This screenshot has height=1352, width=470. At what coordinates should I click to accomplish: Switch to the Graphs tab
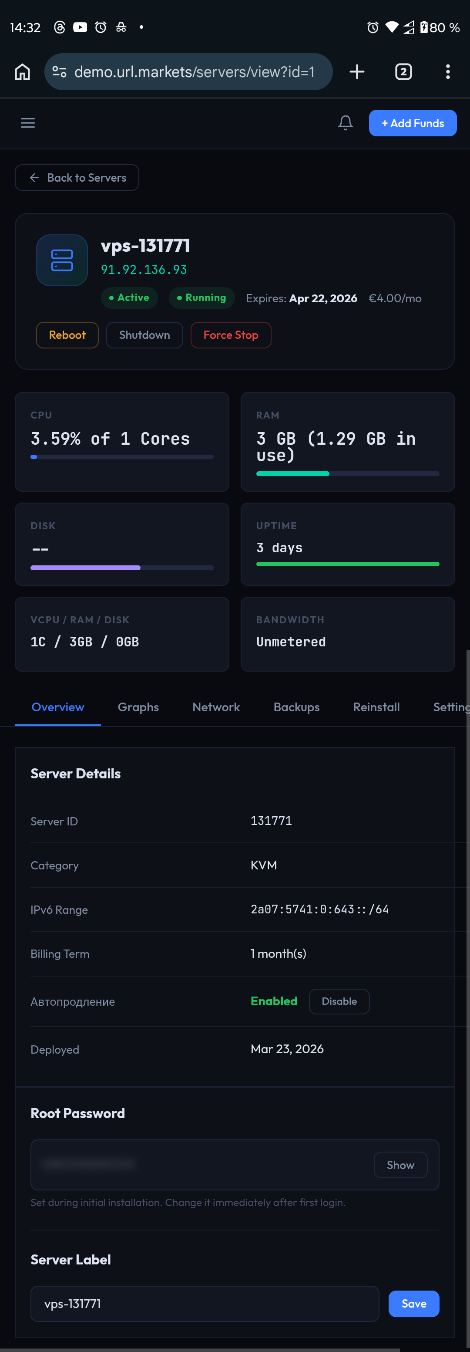point(138,707)
